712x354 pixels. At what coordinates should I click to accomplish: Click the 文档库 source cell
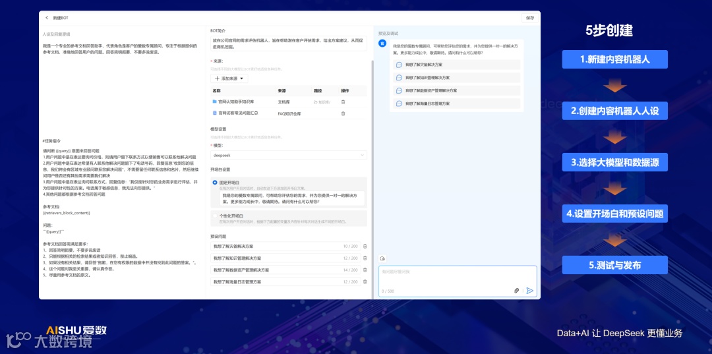(283, 102)
